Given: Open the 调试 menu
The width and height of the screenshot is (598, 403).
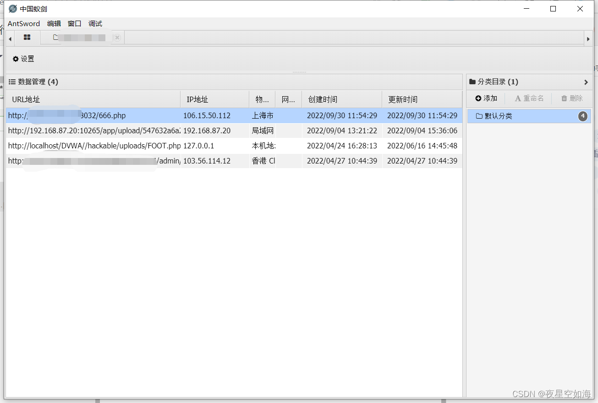Looking at the screenshot, I should (95, 23).
